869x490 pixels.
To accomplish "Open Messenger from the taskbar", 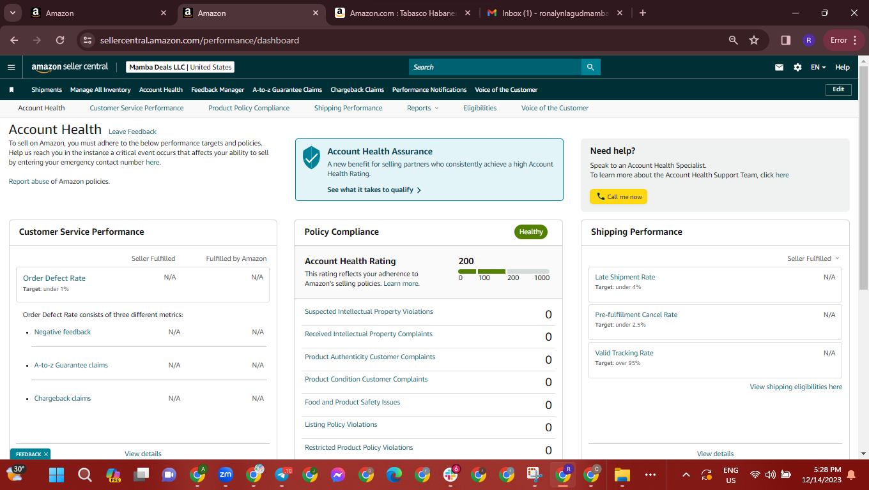I will click(x=338, y=475).
